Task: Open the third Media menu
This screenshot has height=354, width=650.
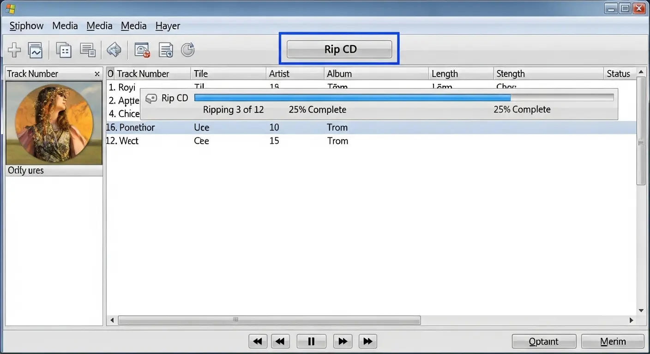Action: (134, 26)
